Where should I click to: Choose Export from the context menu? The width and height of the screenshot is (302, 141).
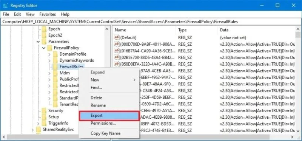[x=109, y=116]
